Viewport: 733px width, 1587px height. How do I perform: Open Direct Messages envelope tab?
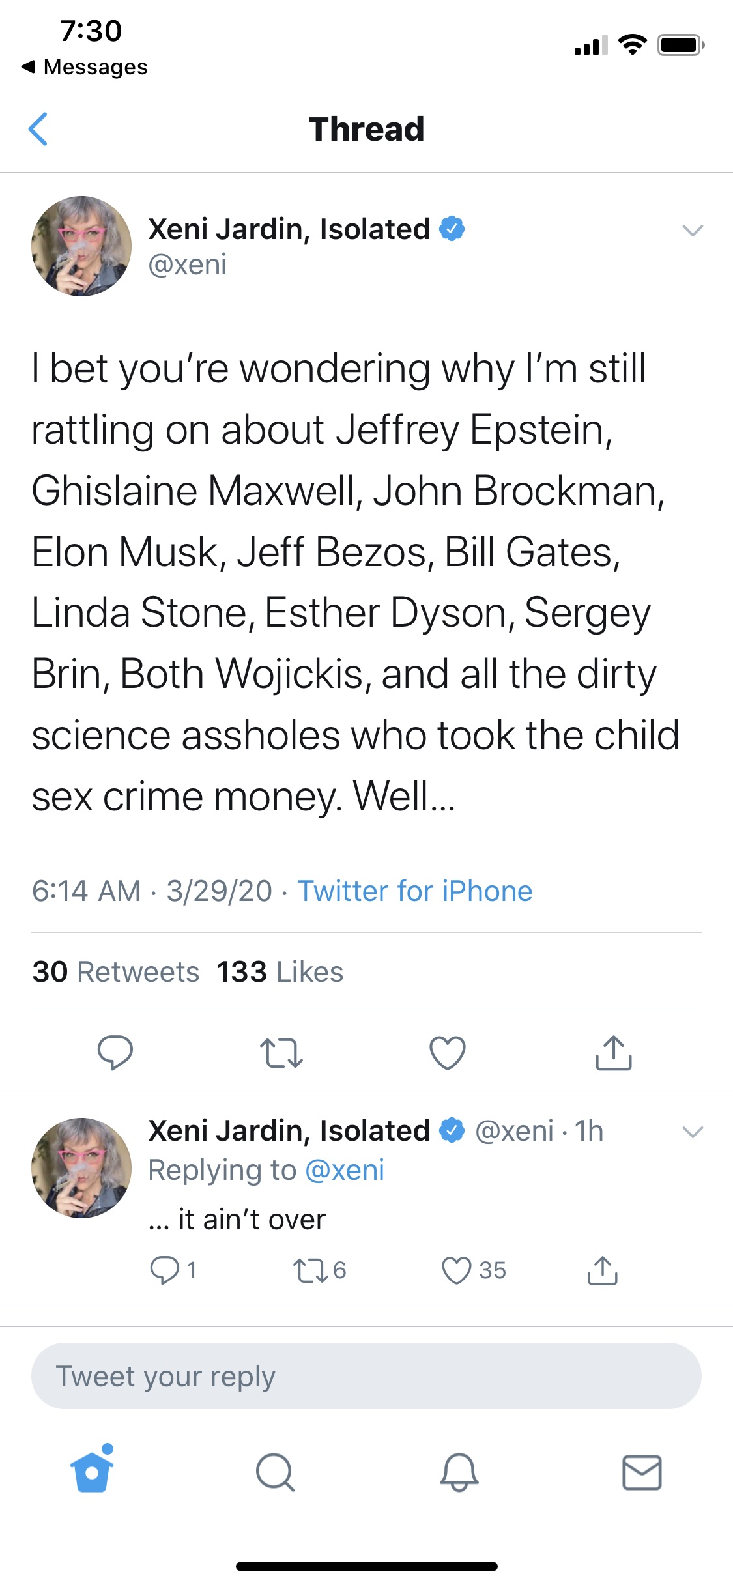tap(642, 1472)
